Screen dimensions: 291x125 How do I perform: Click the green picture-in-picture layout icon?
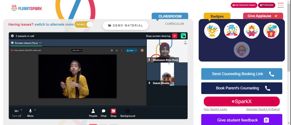pos(183,36)
